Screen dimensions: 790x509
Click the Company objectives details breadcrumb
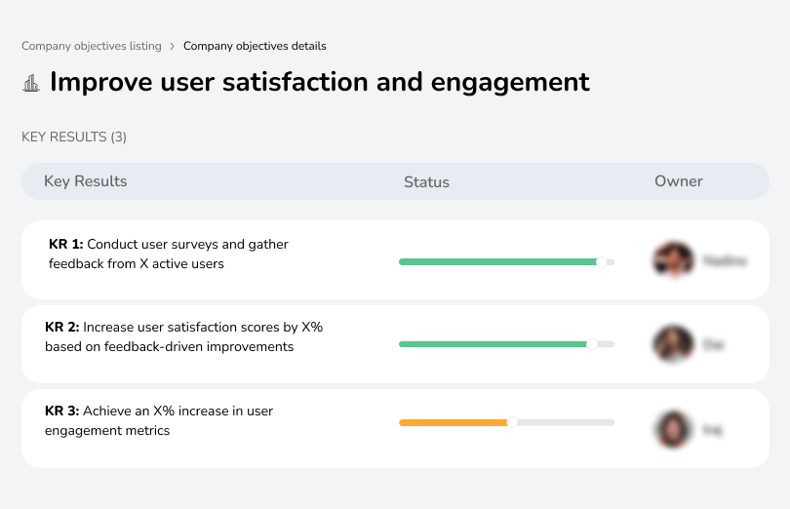(x=255, y=46)
